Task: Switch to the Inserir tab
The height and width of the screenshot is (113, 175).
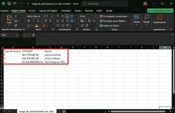Action: [x=32, y=11]
